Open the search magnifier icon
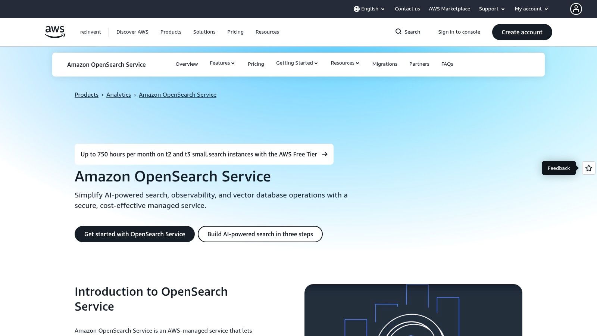Viewport: 597px width, 336px height. pyautogui.click(x=399, y=32)
